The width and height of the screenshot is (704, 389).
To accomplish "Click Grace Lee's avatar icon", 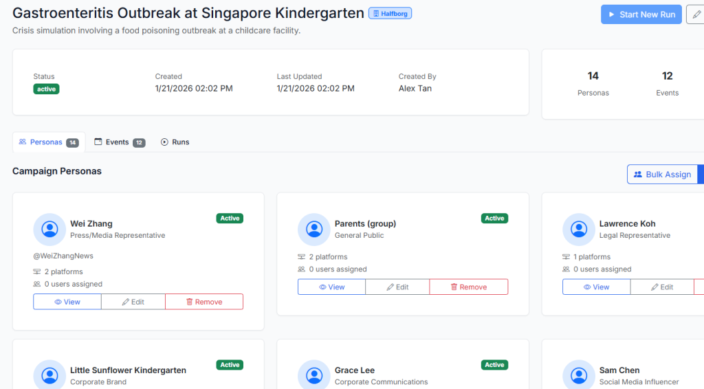I will point(314,375).
